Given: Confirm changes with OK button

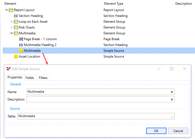Looking at the screenshot, I should pyautogui.click(x=156, y=131).
